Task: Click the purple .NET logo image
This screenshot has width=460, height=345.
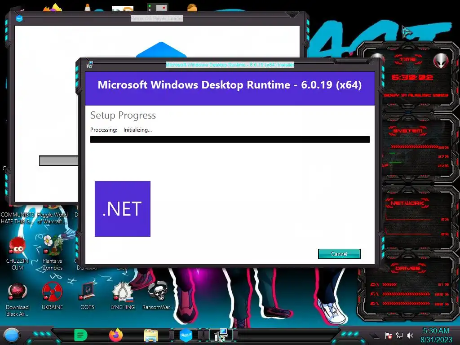Action: [123, 209]
